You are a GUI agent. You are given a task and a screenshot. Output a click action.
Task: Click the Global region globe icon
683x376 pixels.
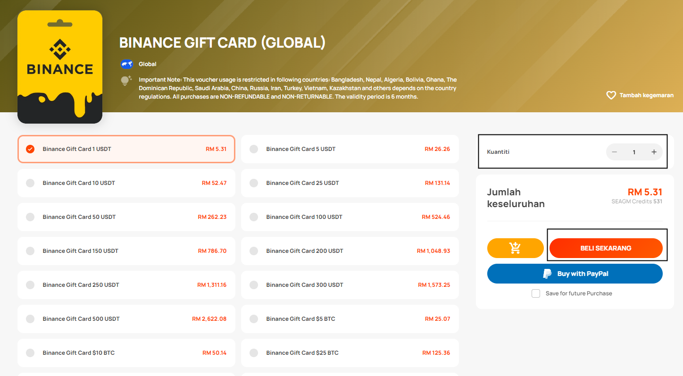pos(126,64)
